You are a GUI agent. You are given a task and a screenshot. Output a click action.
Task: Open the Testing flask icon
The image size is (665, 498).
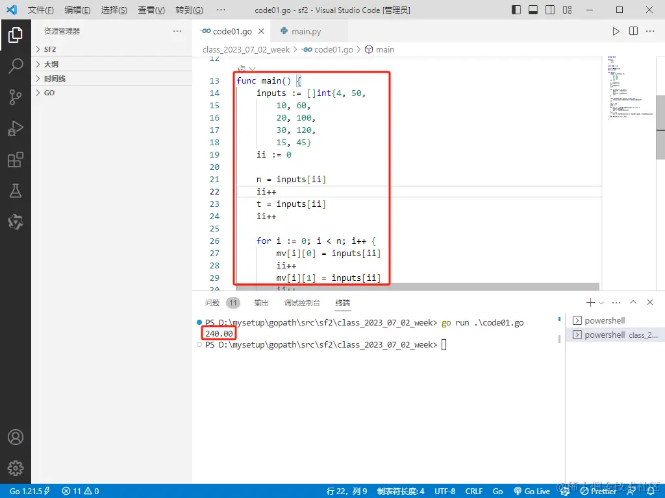tap(16, 191)
